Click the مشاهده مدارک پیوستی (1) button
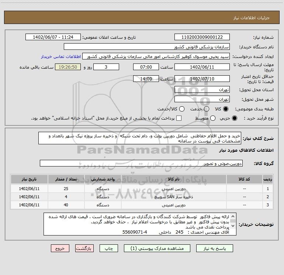The image size is (284, 275). tap(157, 248)
